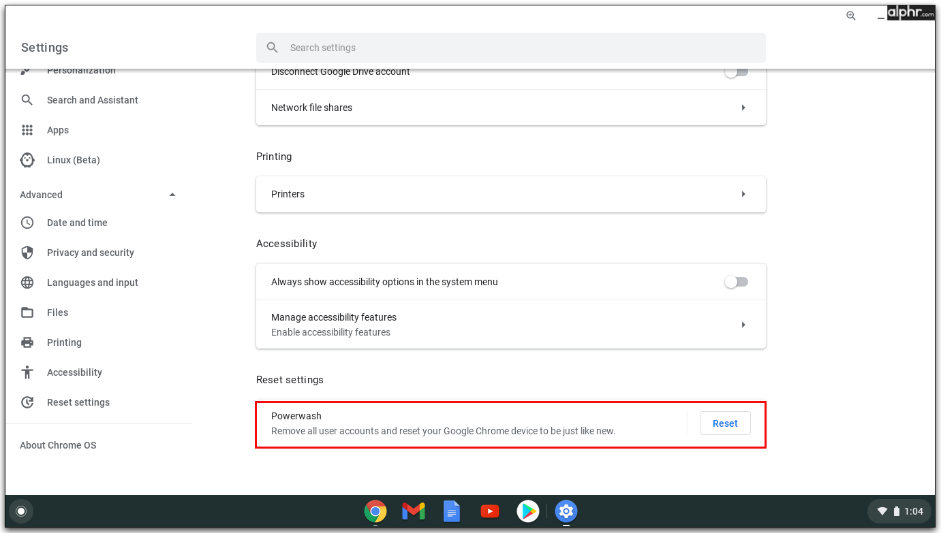Open Linux (Beta) settings section

pos(73,160)
